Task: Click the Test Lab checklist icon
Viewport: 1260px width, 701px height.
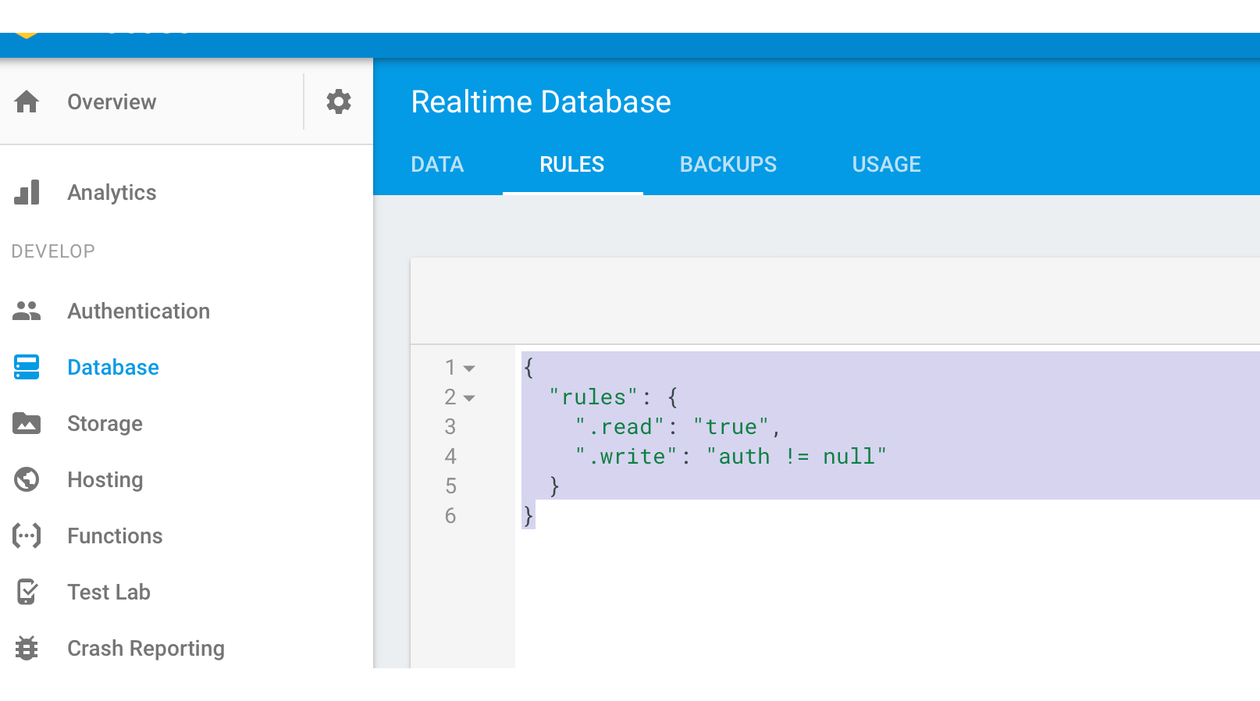Action: pos(27,592)
